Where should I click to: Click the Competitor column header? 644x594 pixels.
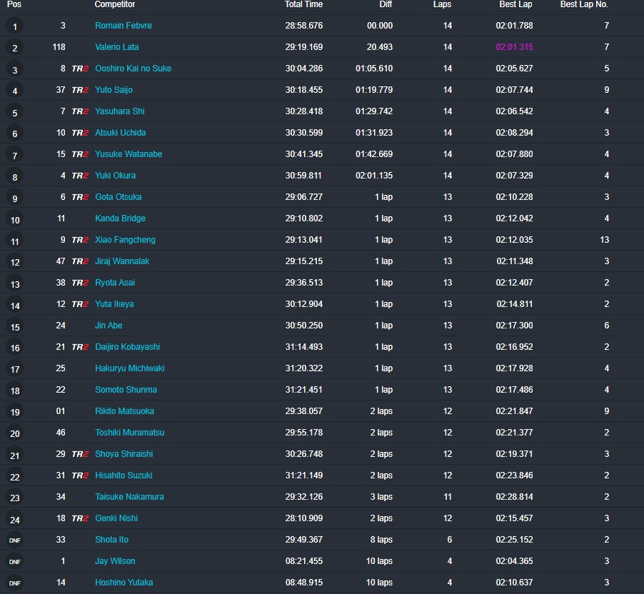115,4
